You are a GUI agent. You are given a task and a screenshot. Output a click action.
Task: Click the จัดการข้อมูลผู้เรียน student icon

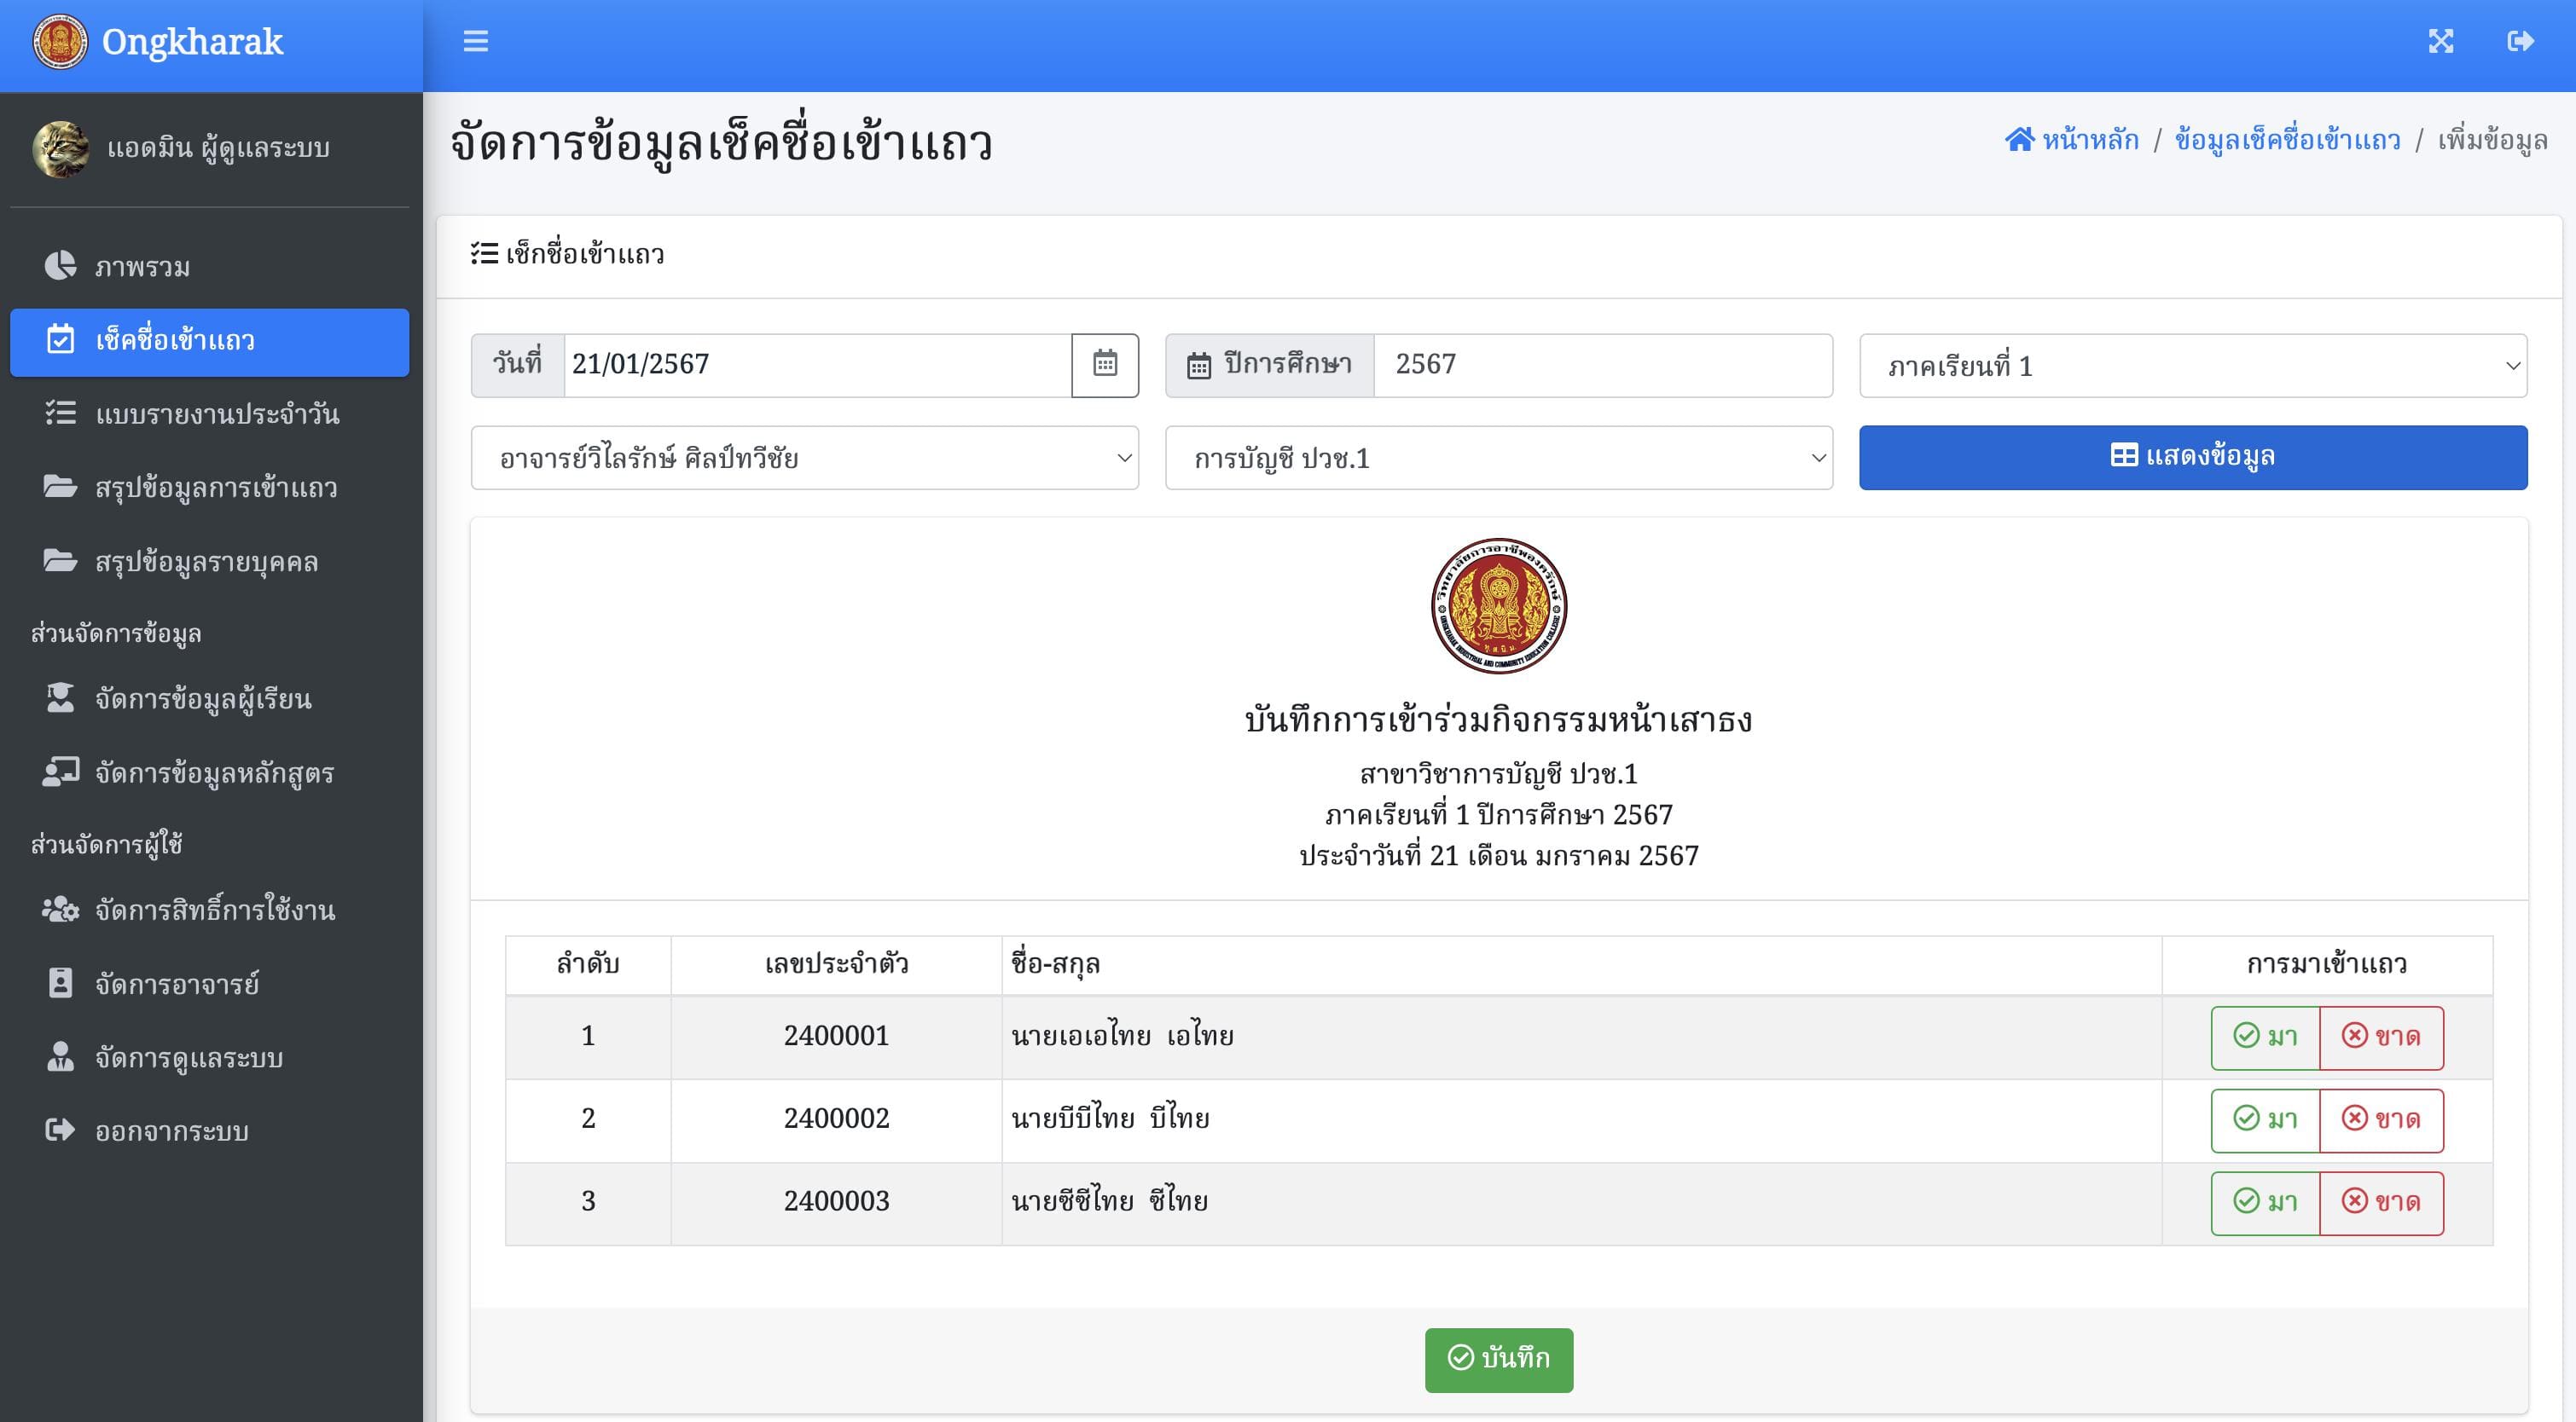coord(60,697)
